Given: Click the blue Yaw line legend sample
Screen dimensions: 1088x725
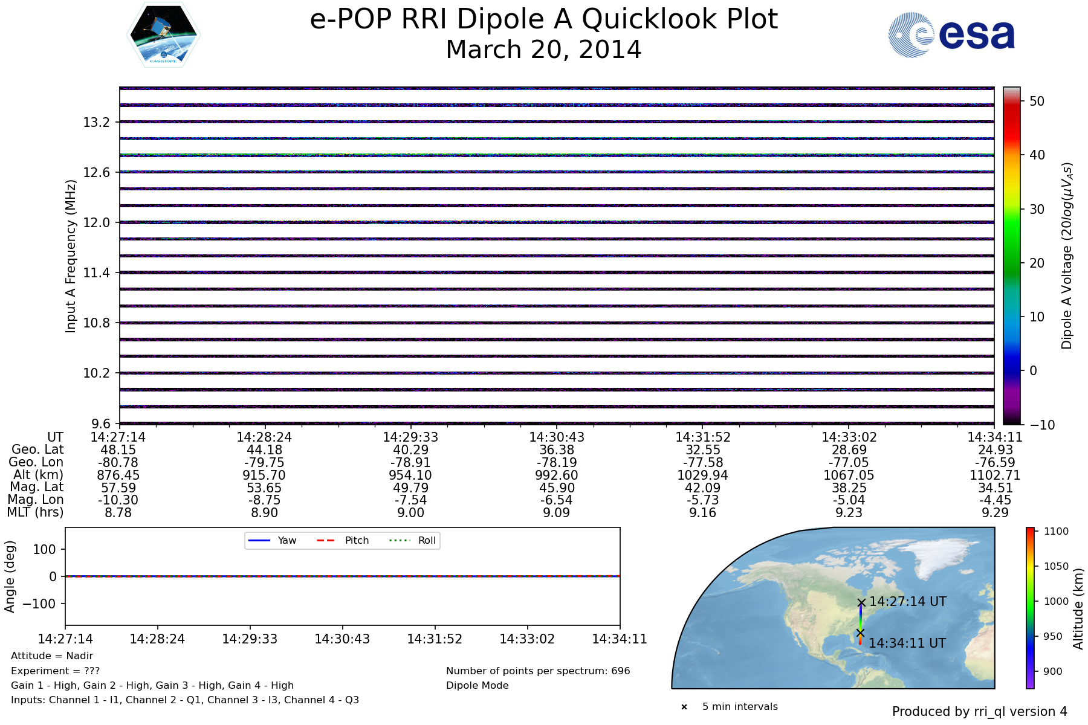Looking at the screenshot, I should click(259, 540).
